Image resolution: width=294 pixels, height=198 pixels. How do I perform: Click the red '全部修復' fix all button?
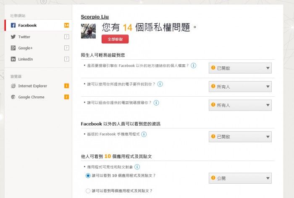click(x=115, y=39)
